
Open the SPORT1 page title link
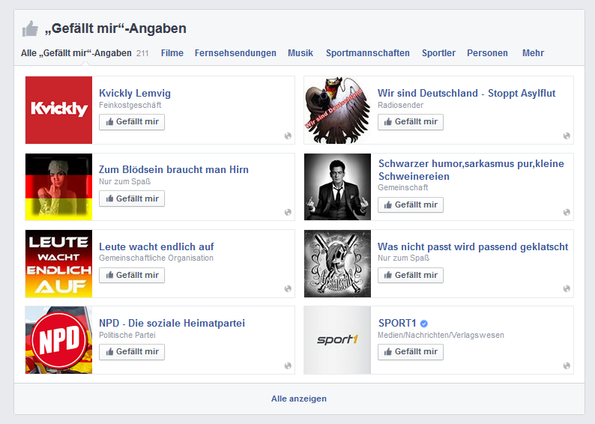coord(396,323)
